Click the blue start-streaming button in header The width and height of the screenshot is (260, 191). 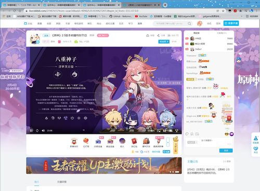click(x=231, y=23)
